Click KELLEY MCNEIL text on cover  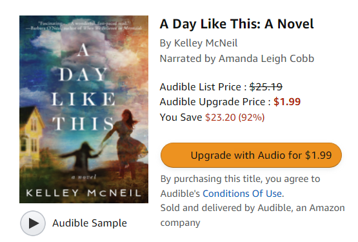84,193
